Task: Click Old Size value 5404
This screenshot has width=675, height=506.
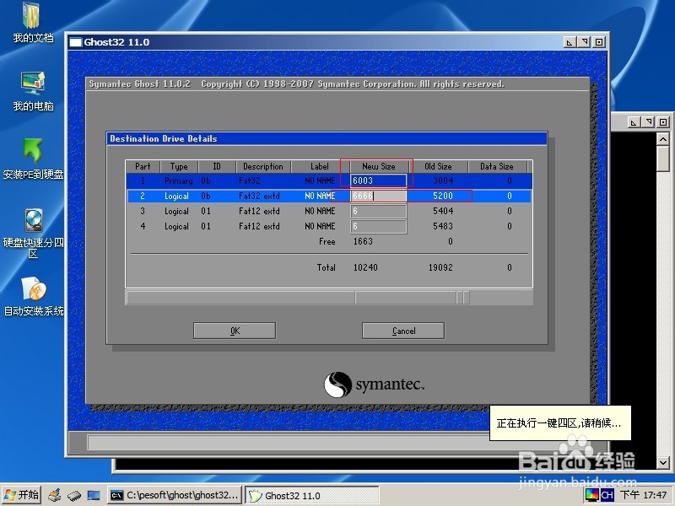Action: coord(443,212)
